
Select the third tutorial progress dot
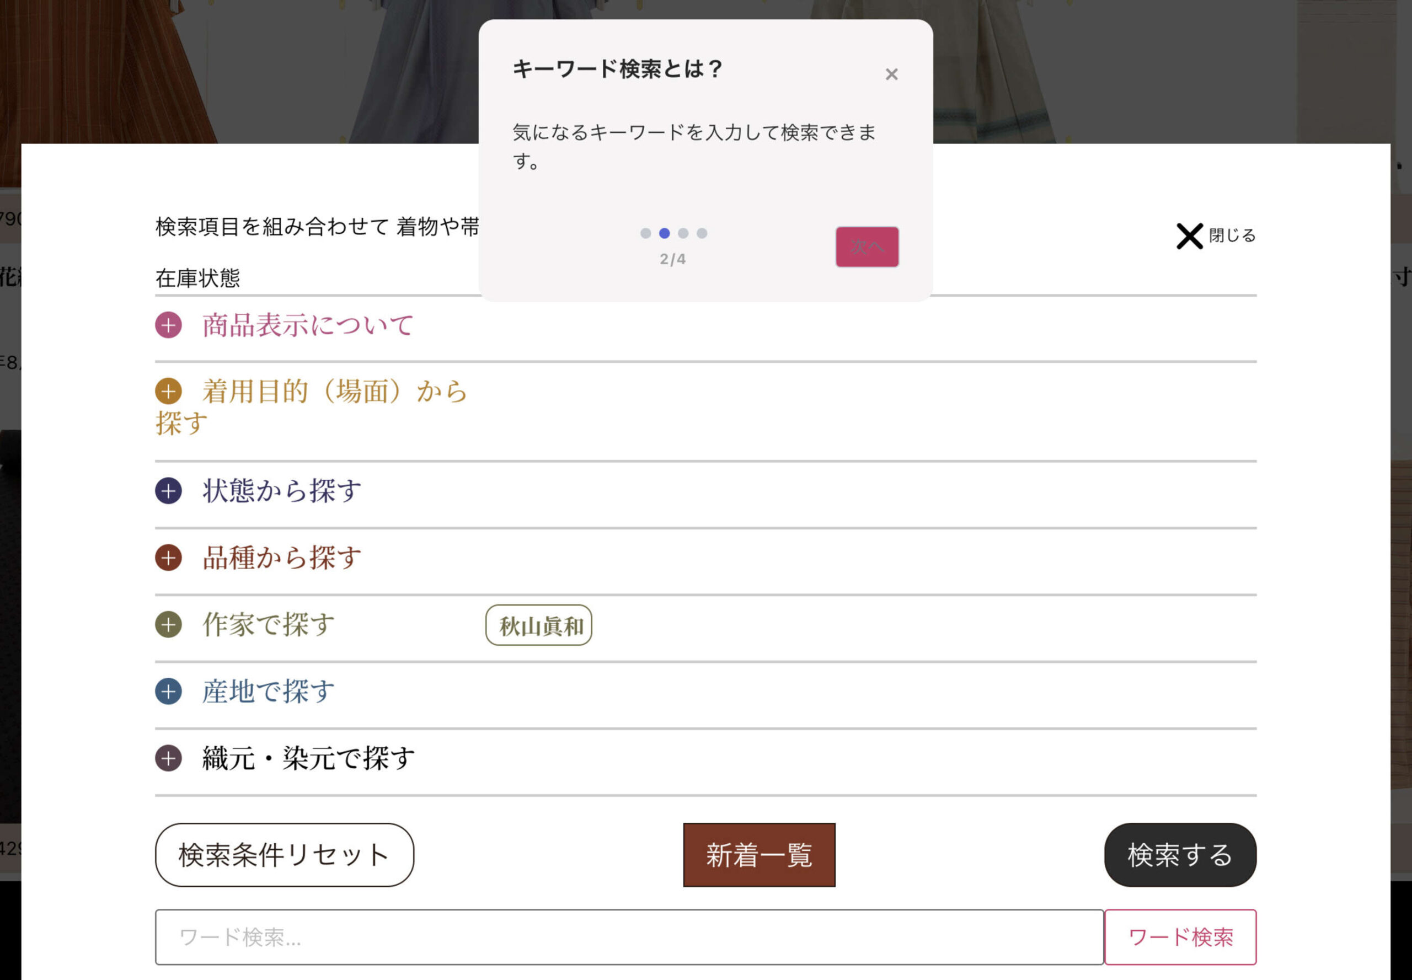tap(683, 233)
